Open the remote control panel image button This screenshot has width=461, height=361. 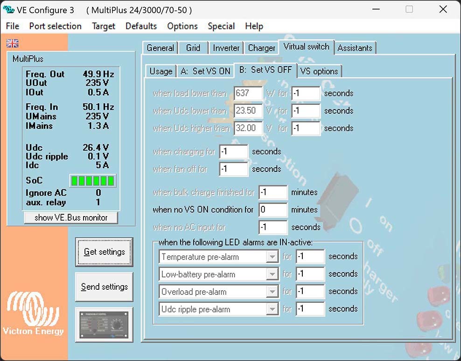[104, 325]
